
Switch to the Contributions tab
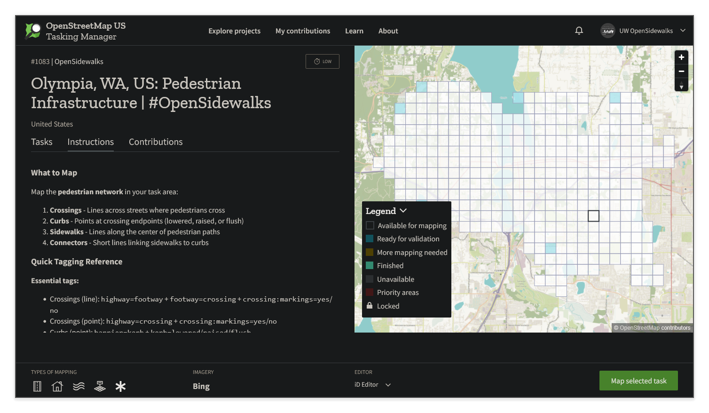click(x=156, y=142)
